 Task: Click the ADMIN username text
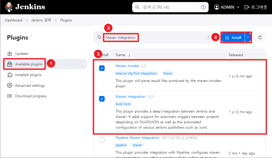point(227,7)
